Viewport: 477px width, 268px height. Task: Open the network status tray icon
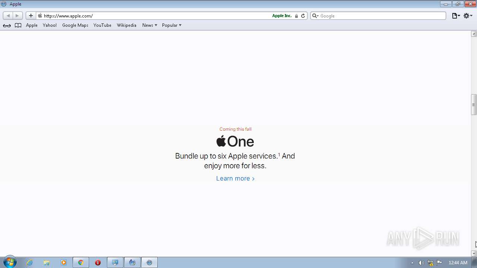[430, 263]
